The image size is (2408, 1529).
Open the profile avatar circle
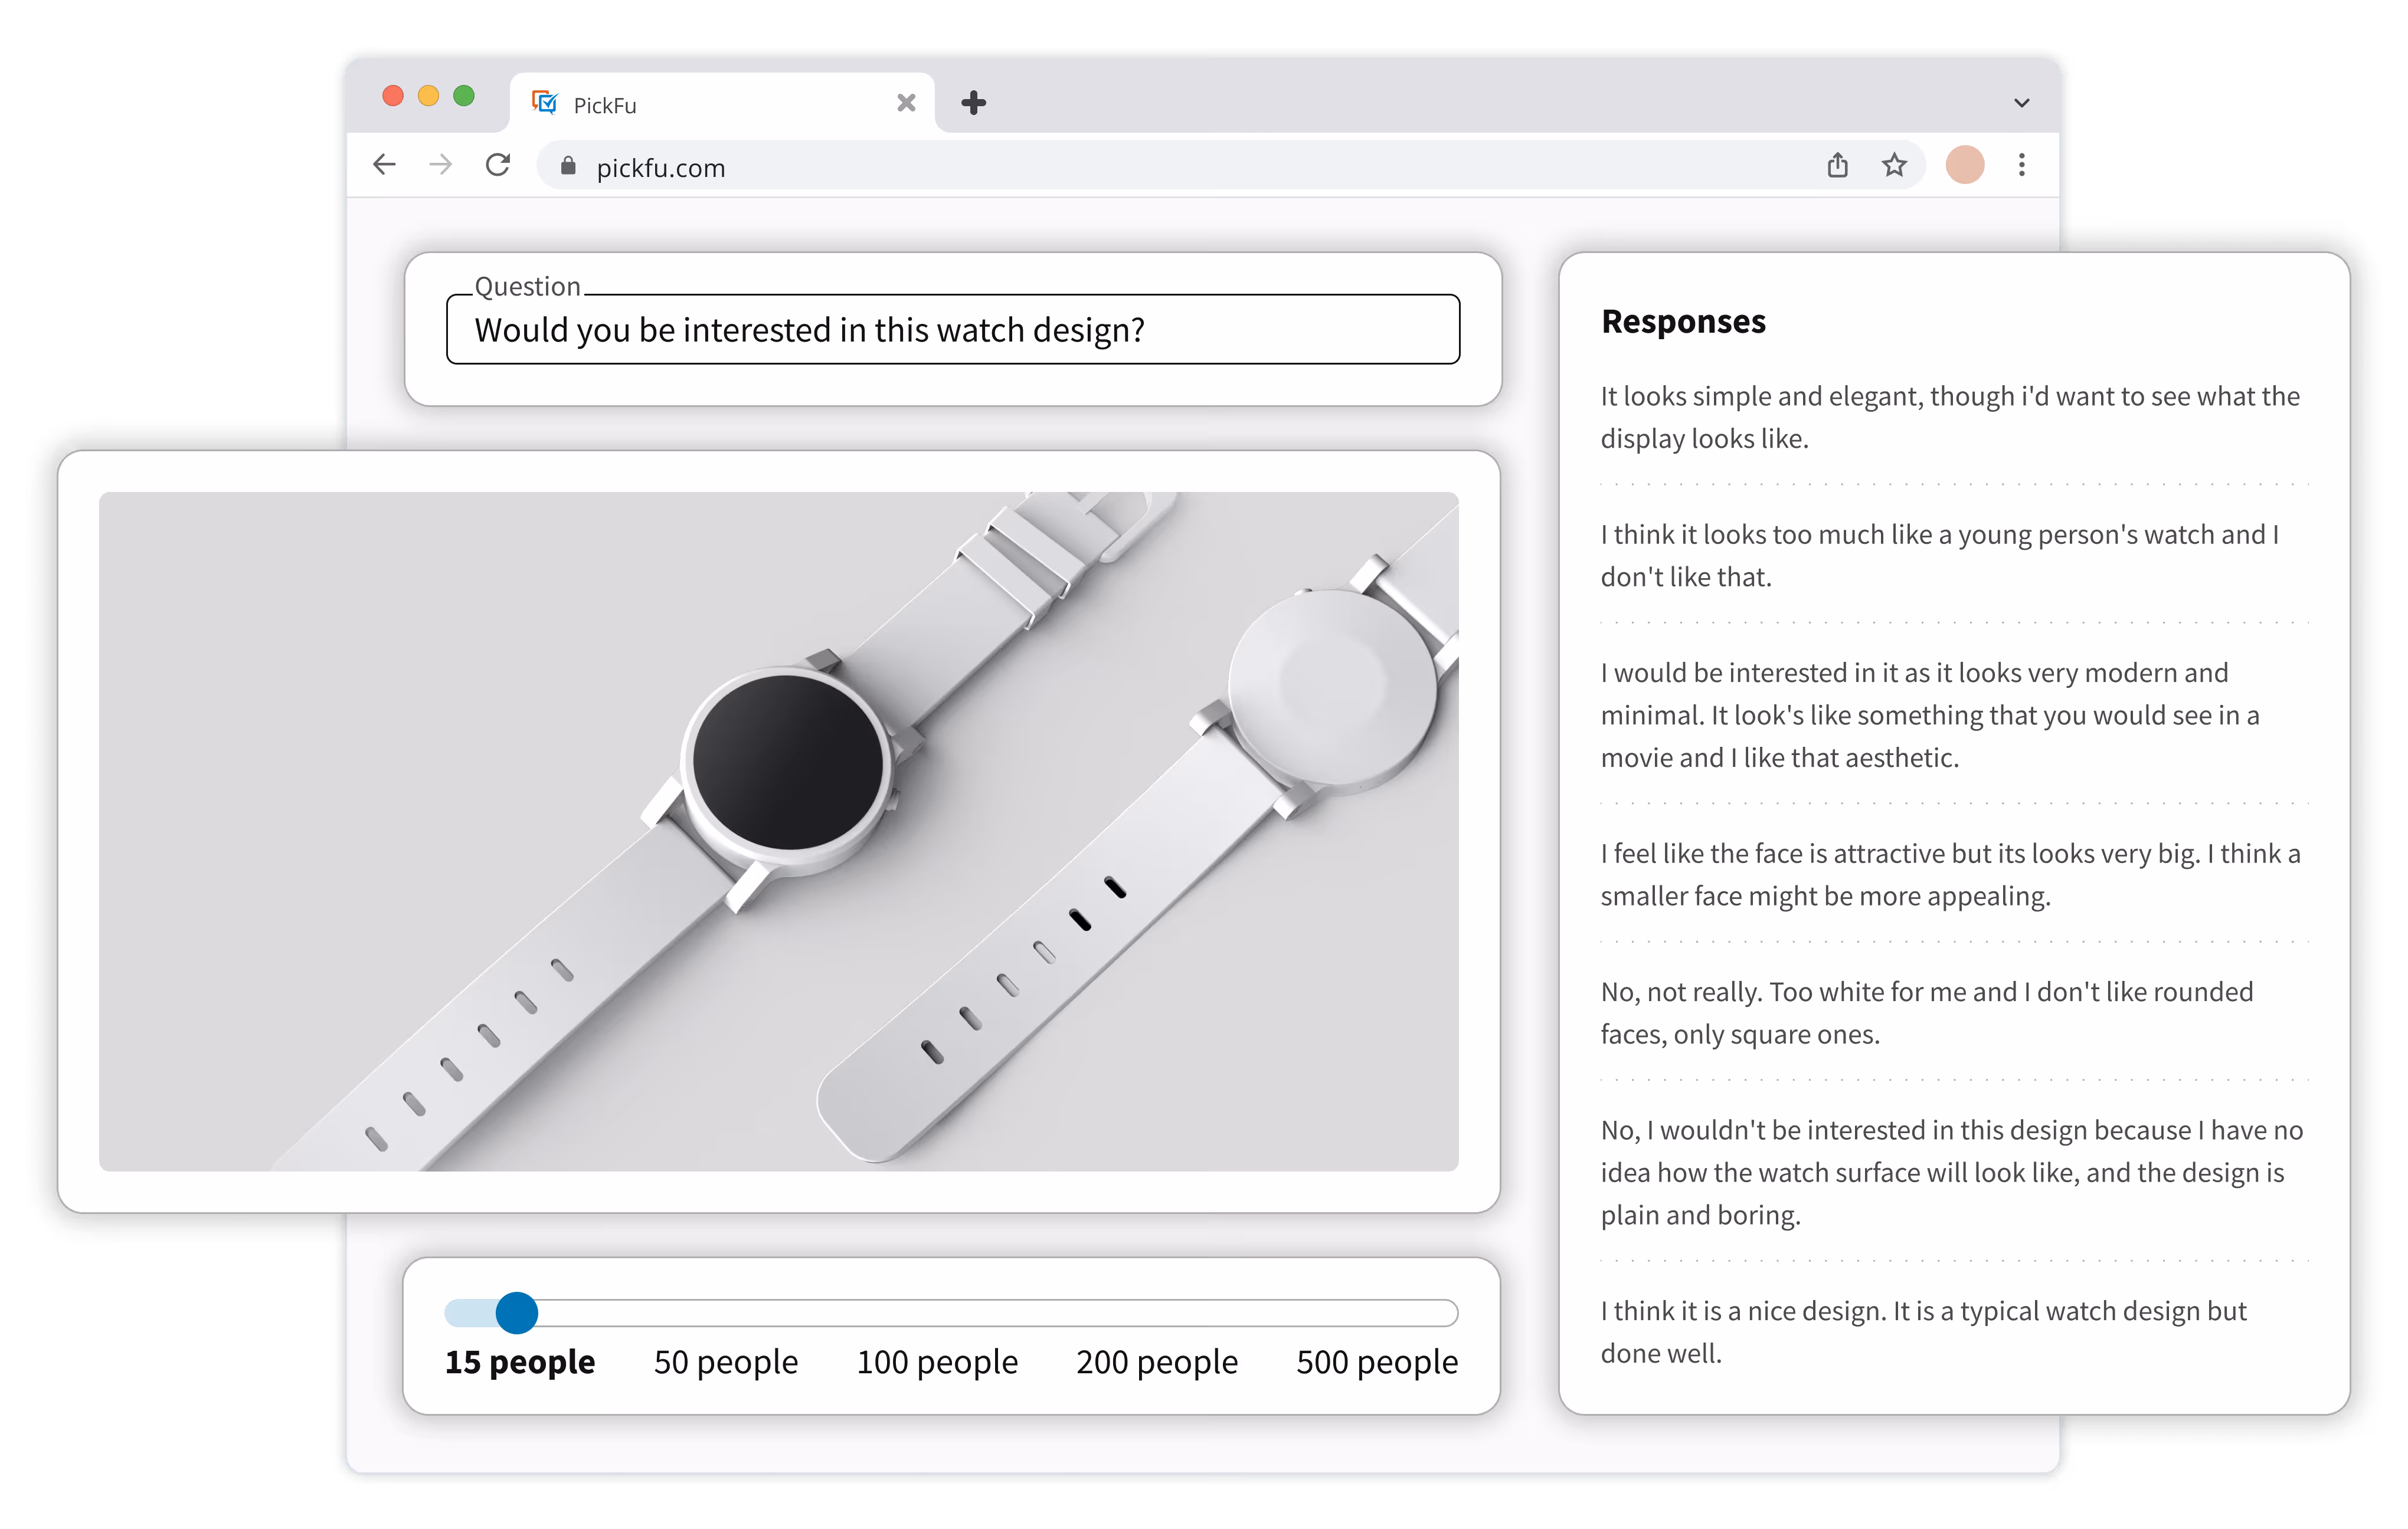1964,165
